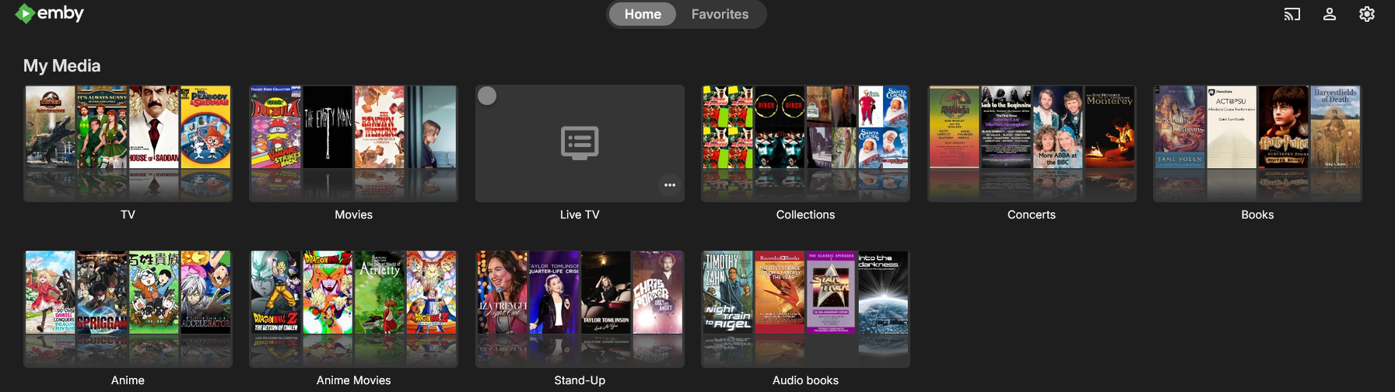Open the Stand-Up library thumbnail
Image resolution: width=1395 pixels, height=392 pixels.
pyautogui.click(x=580, y=309)
